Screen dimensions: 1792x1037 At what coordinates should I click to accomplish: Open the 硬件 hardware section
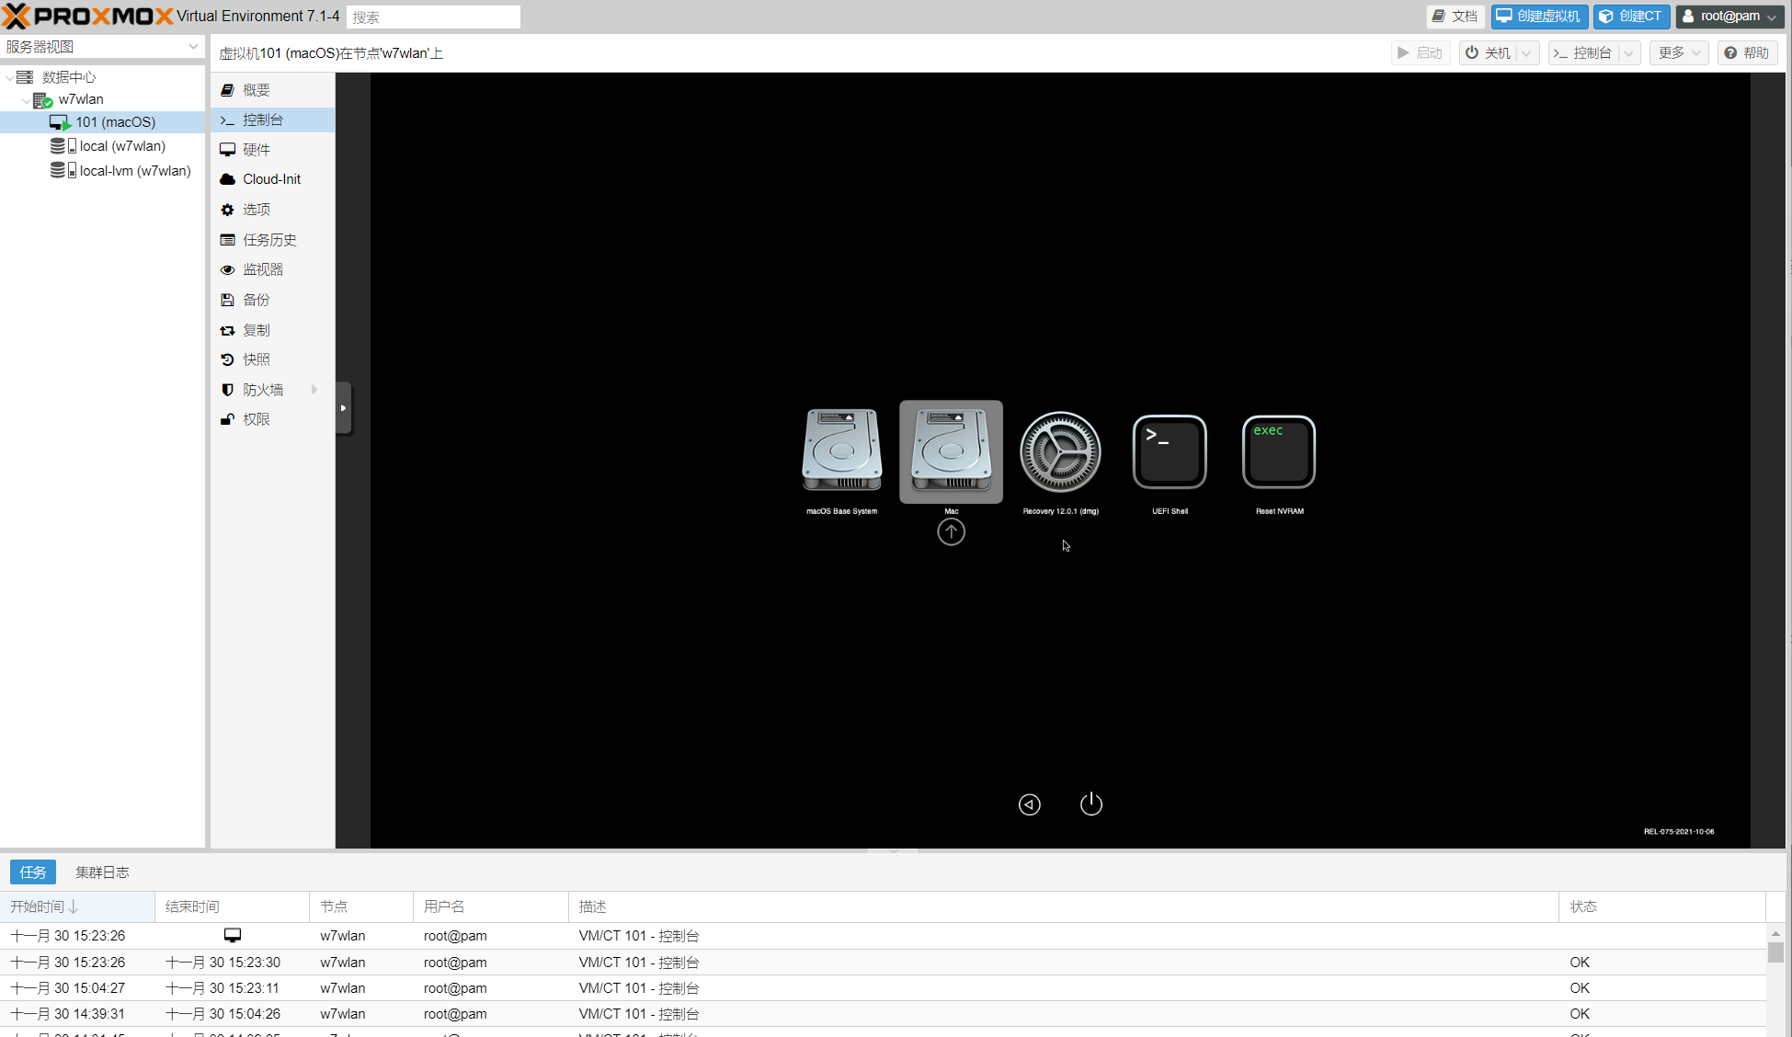(272, 150)
